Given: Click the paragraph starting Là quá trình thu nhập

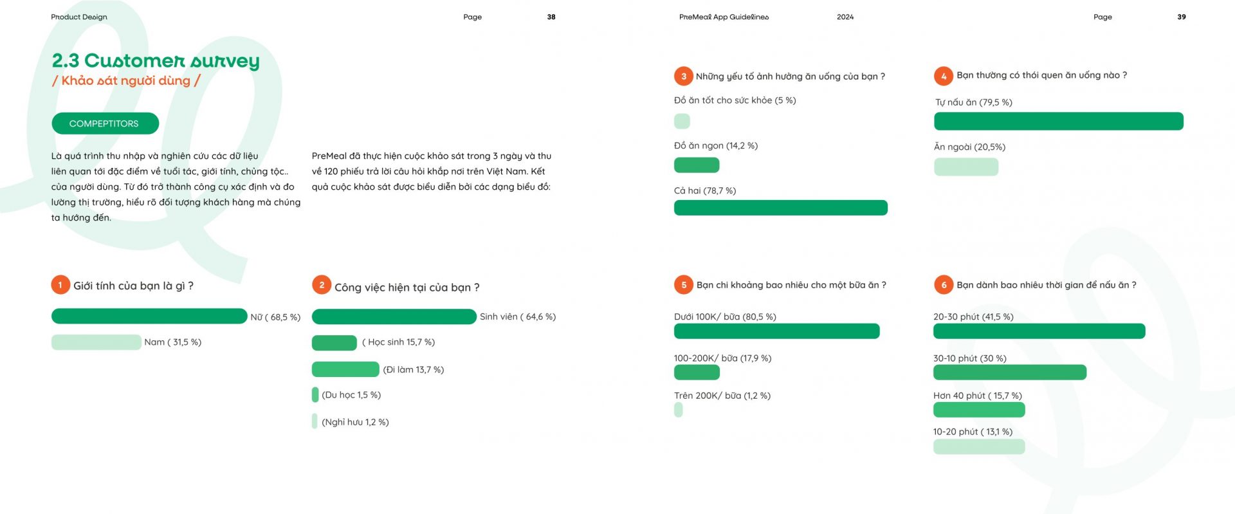Looking at the screenshot, I should tap(176, 187).
